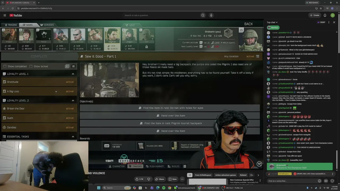Open the Windows Start menu
The height and width of the screenshot is (191, 340).
click(x=99, y=188)
